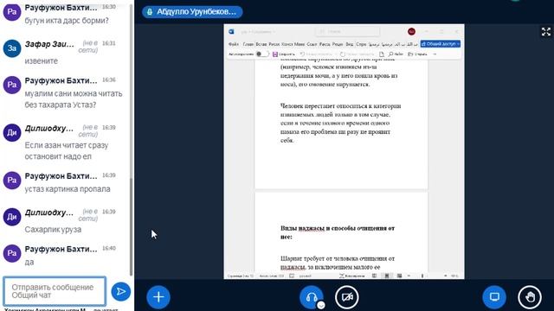The image size is (554, 311).
Task: Select Print Layout view icon in status bar
Action: point(387,276)
